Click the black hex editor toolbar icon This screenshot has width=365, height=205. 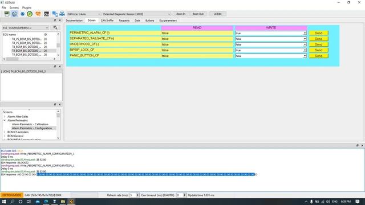coord(46,14)
